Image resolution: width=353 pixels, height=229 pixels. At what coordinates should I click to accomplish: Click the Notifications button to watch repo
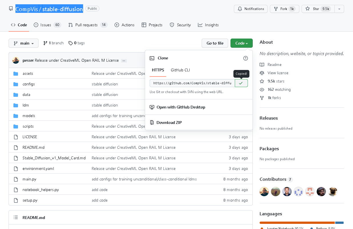click(x=250, y=9)
